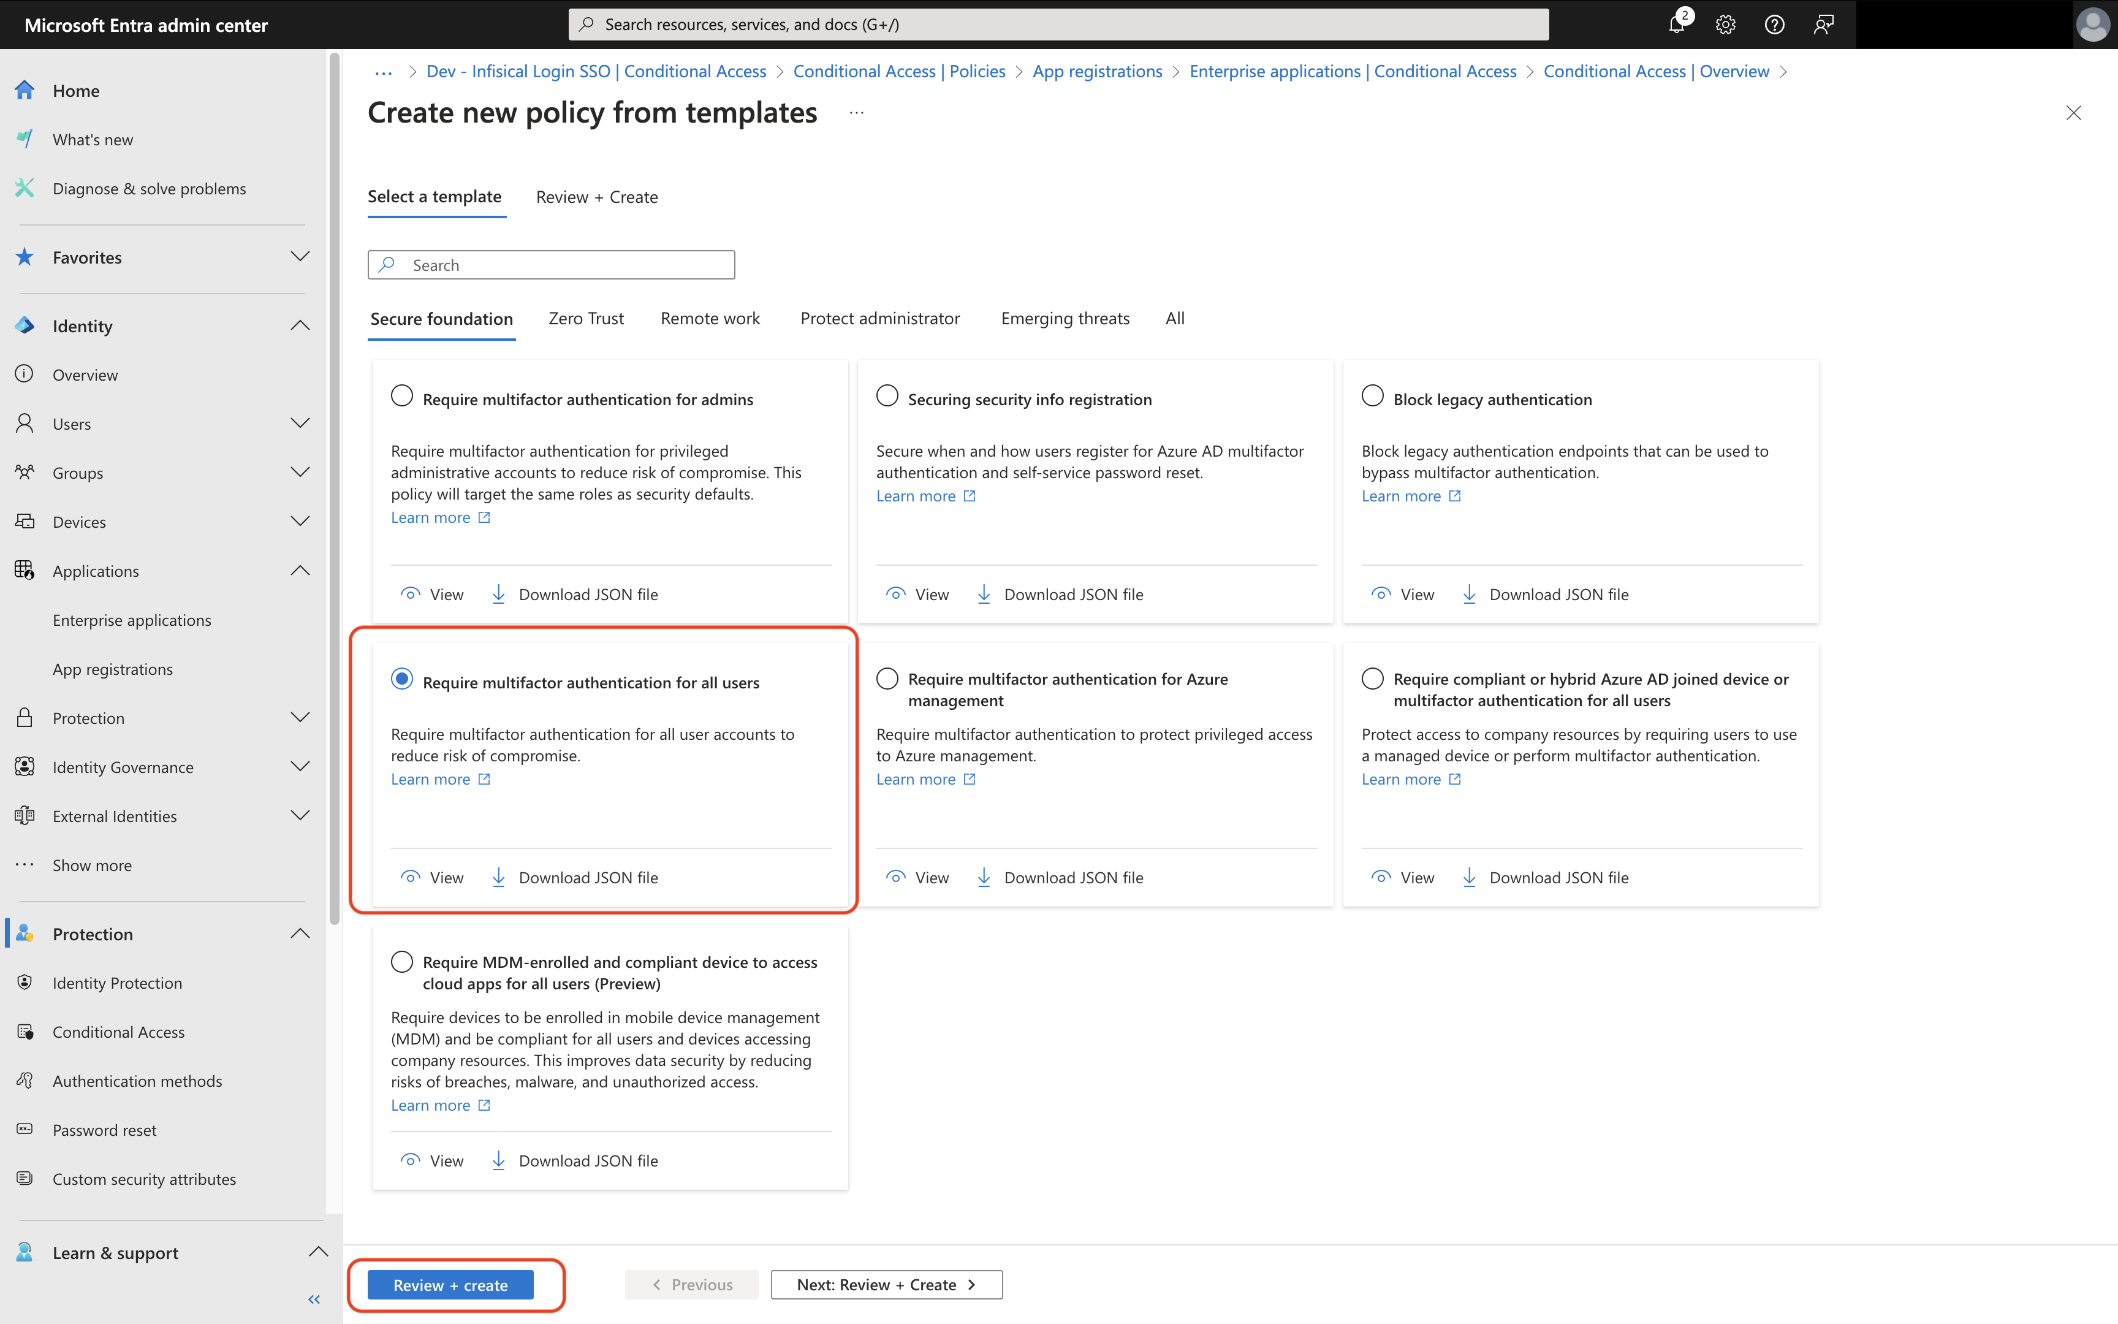
Task: Collapse the sidebar with double-chevron icon
Action: pyautogui.click(x=314, y=1299)
